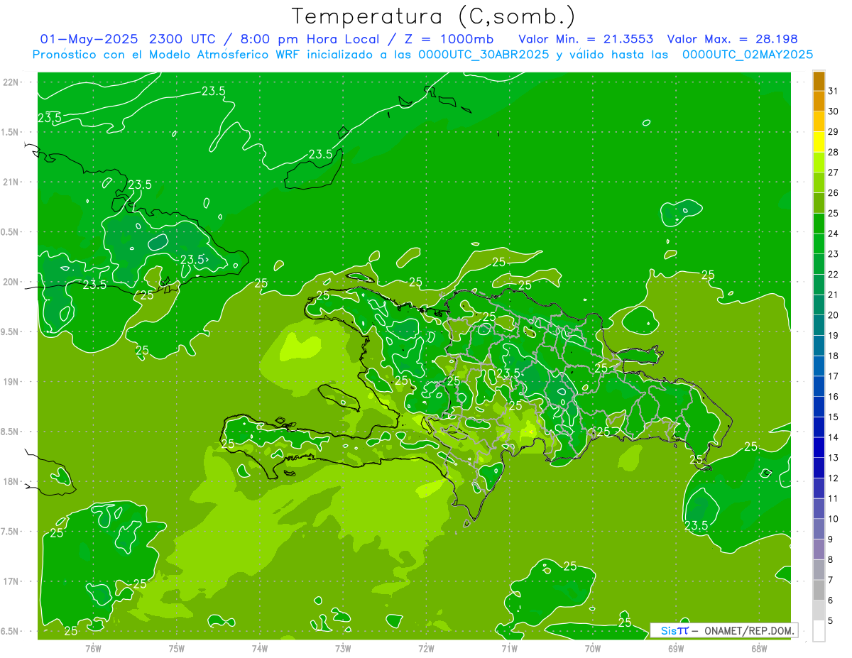Pick the white swatch below colorbar label 5
The height and width of the screenshot is (658, 852).
(x=819, y=631)
